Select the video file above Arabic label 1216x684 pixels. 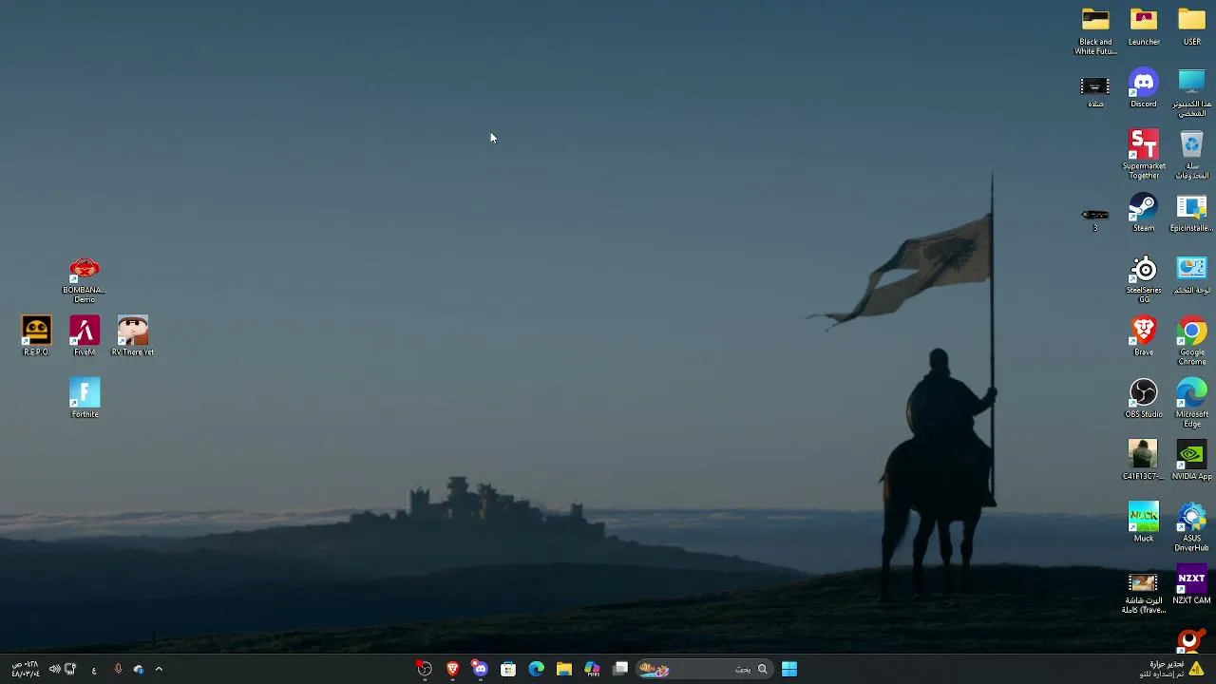point(1095,92)
